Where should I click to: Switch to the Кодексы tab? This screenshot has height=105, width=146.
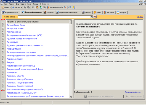point(49,13)
